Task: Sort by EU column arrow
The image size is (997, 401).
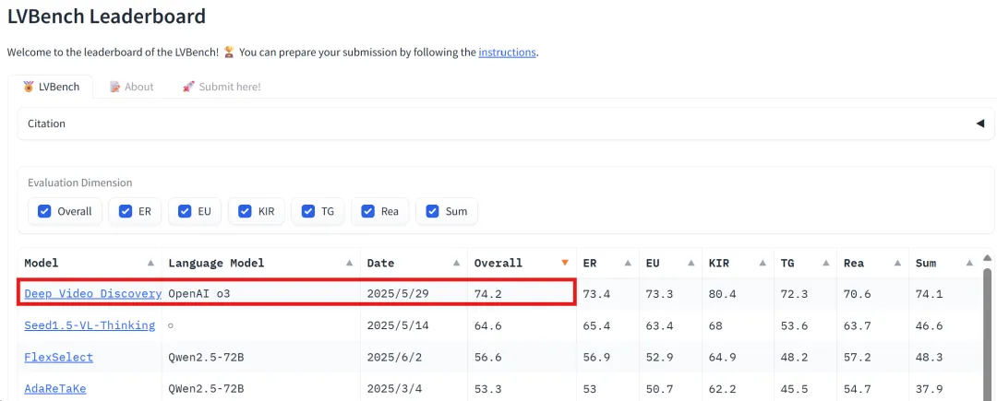Action: [691, 263]
